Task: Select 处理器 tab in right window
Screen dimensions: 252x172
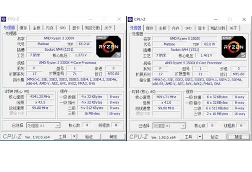Action: click(135, 28)
